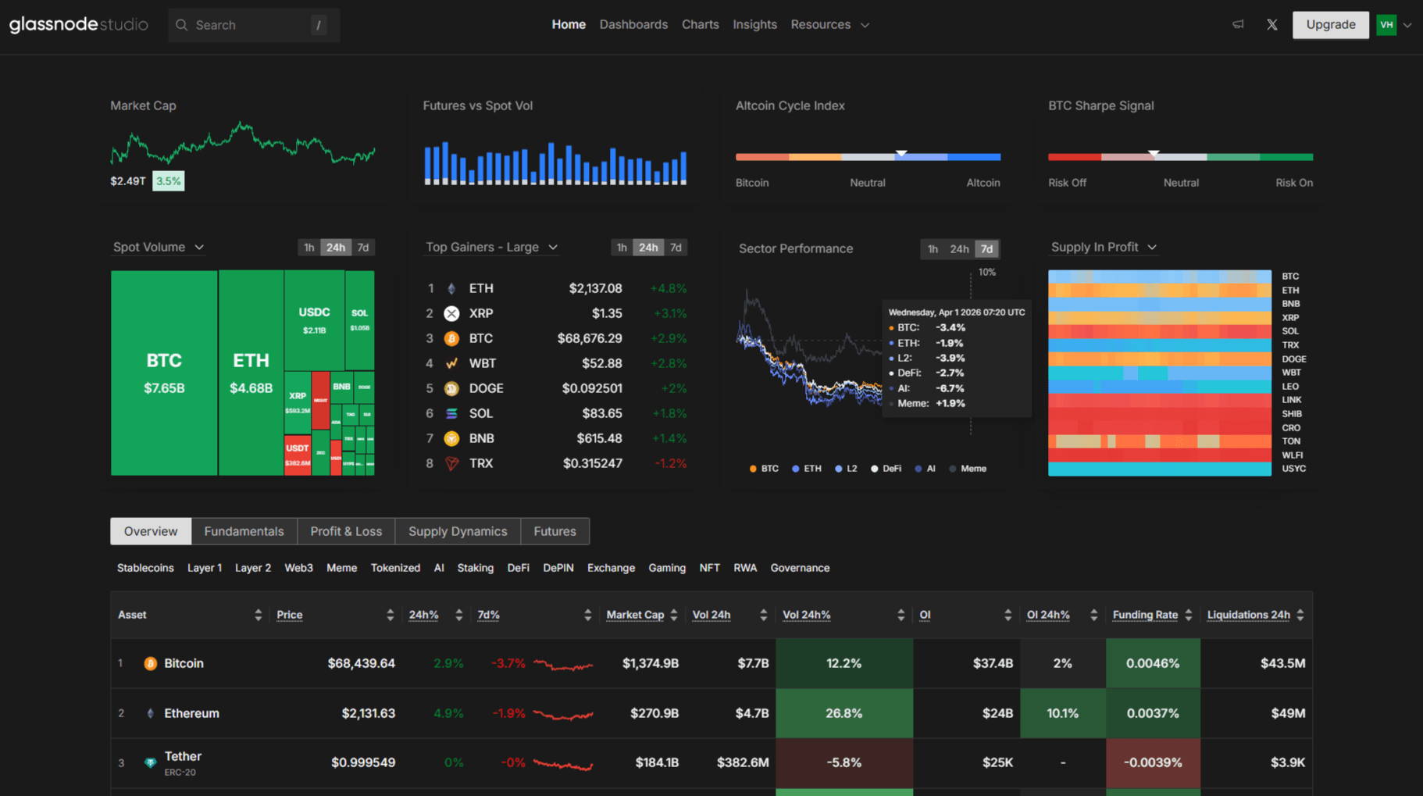This screenshot has width=1423, height=796.
Task: Switch to the Futures tab
Action: 555,531
